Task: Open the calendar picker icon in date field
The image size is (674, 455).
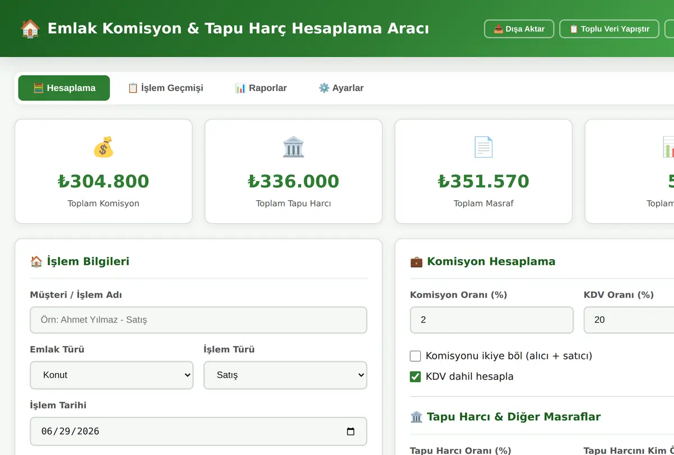Action: click(x=351, y=431)
